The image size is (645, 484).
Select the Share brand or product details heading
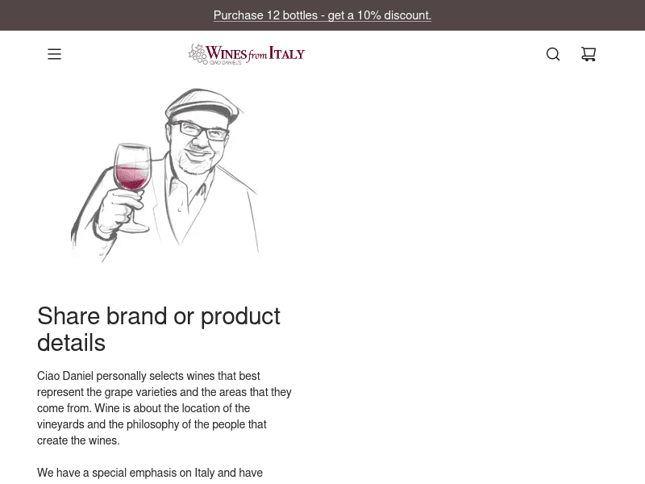(159, 329)
